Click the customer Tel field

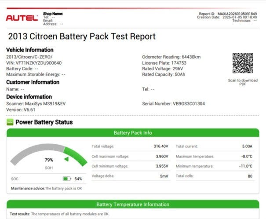(x=148, y=89)
